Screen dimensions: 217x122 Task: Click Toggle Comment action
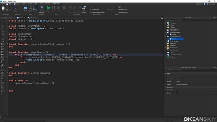point(123,7)
